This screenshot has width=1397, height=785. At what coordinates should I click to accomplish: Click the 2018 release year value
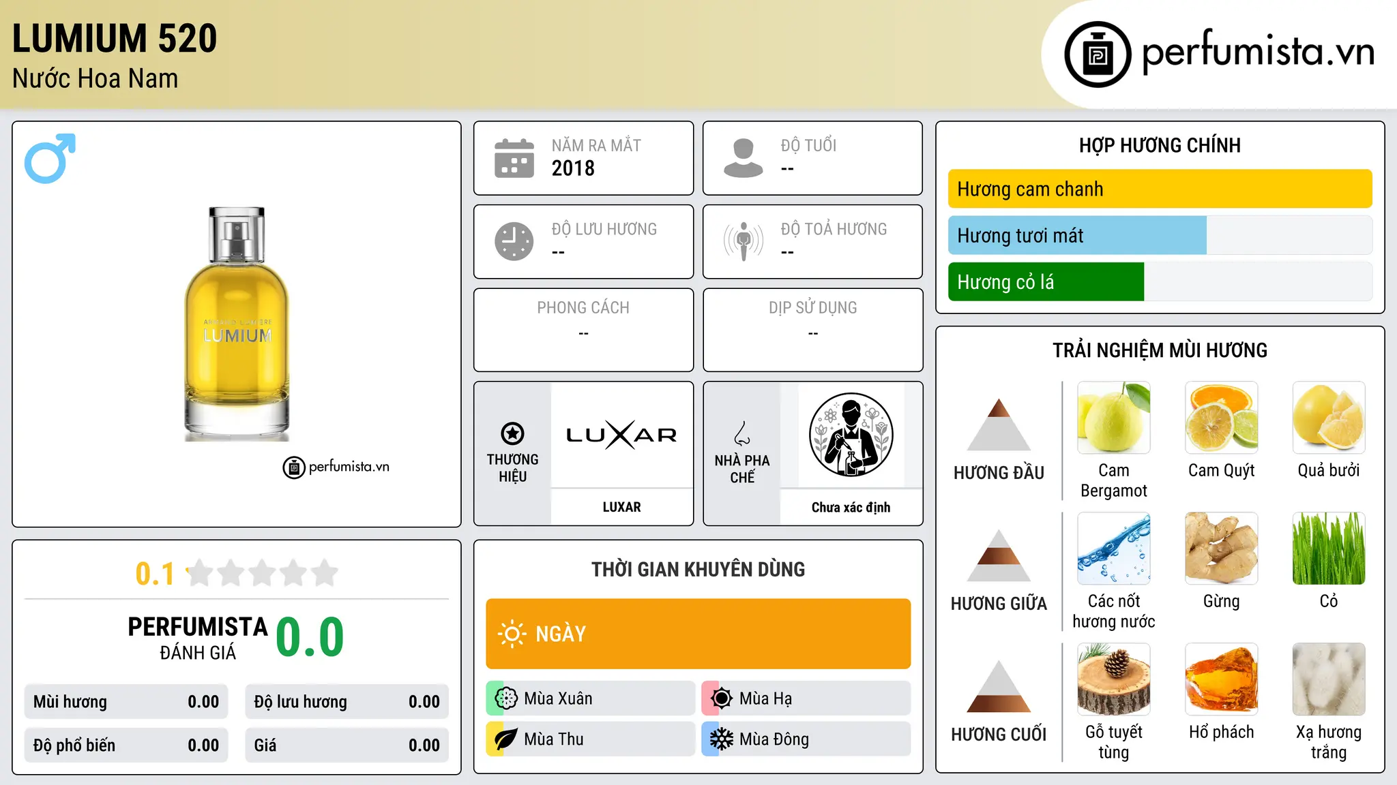pyautogui.click(x=573, y=168)
